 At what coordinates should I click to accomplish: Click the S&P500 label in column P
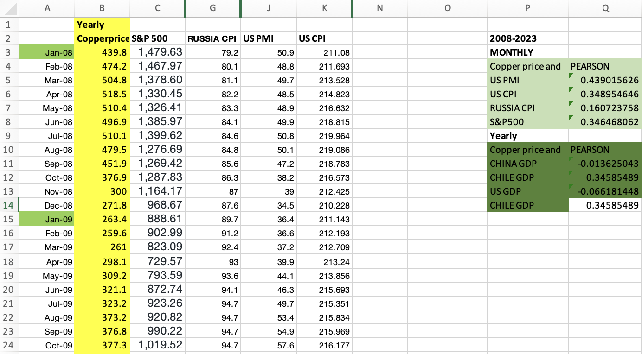[528, 122]
